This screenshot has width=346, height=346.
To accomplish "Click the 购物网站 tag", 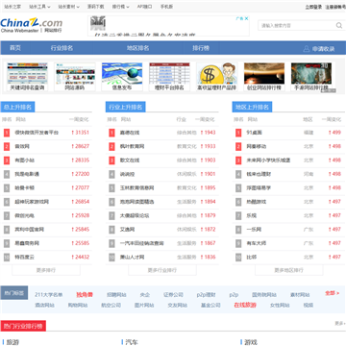I will (78, 305).
